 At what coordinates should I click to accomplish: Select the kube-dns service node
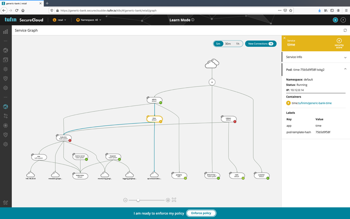[63, 138]
